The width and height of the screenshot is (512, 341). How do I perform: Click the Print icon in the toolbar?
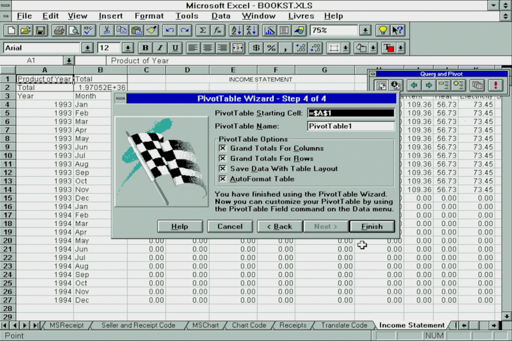(58, 30)
